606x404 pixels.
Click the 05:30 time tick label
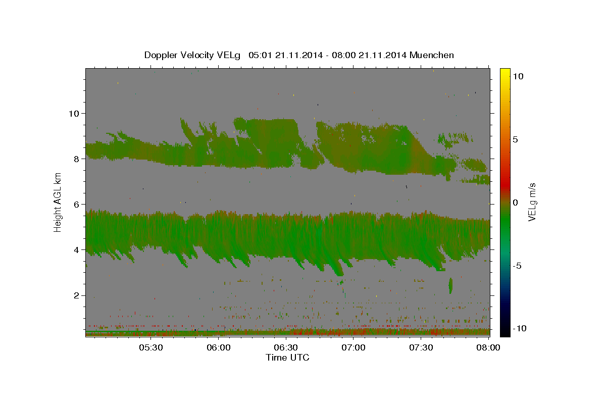tap(151, 347)
